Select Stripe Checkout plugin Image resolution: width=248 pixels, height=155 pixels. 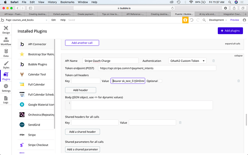[36, 145]
